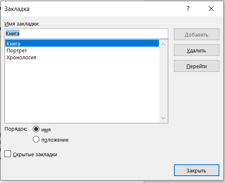
Task: Click empty area inside bookmark list
Action: [x=82, y=92]
